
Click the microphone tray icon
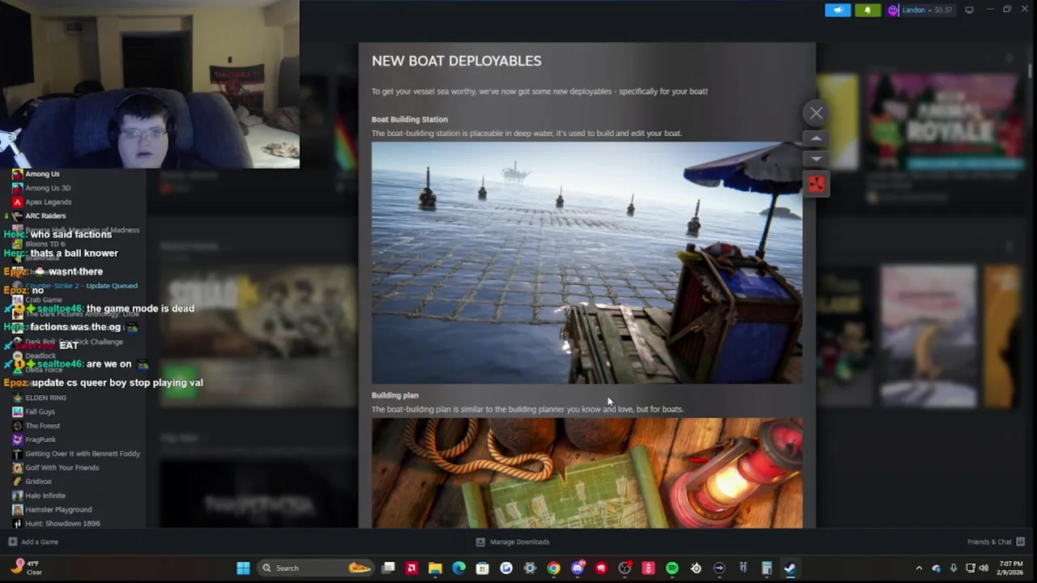pos(953,568)
